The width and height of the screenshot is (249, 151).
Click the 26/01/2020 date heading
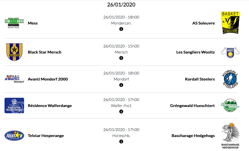pos(121,4)
